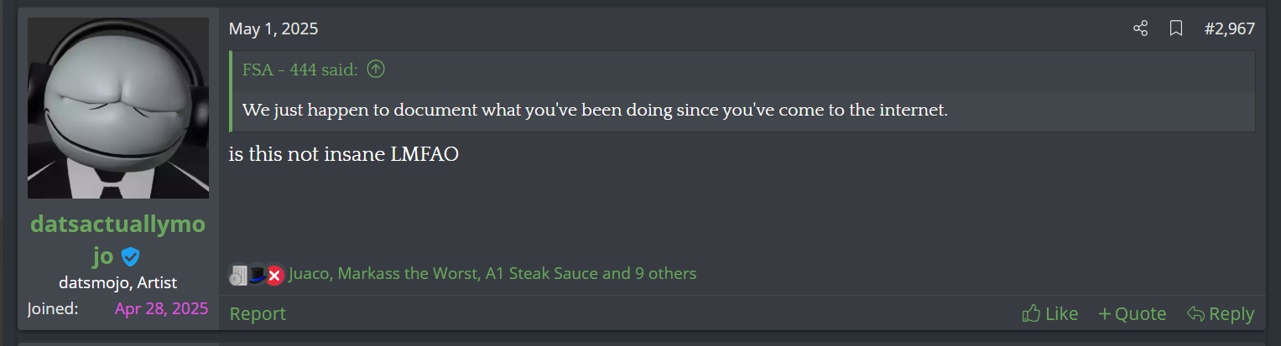The width and height of the screenshot is (1281, 346).
Task: Open the "FSA - 444 said:" quote link
Action: coord(300,70)
